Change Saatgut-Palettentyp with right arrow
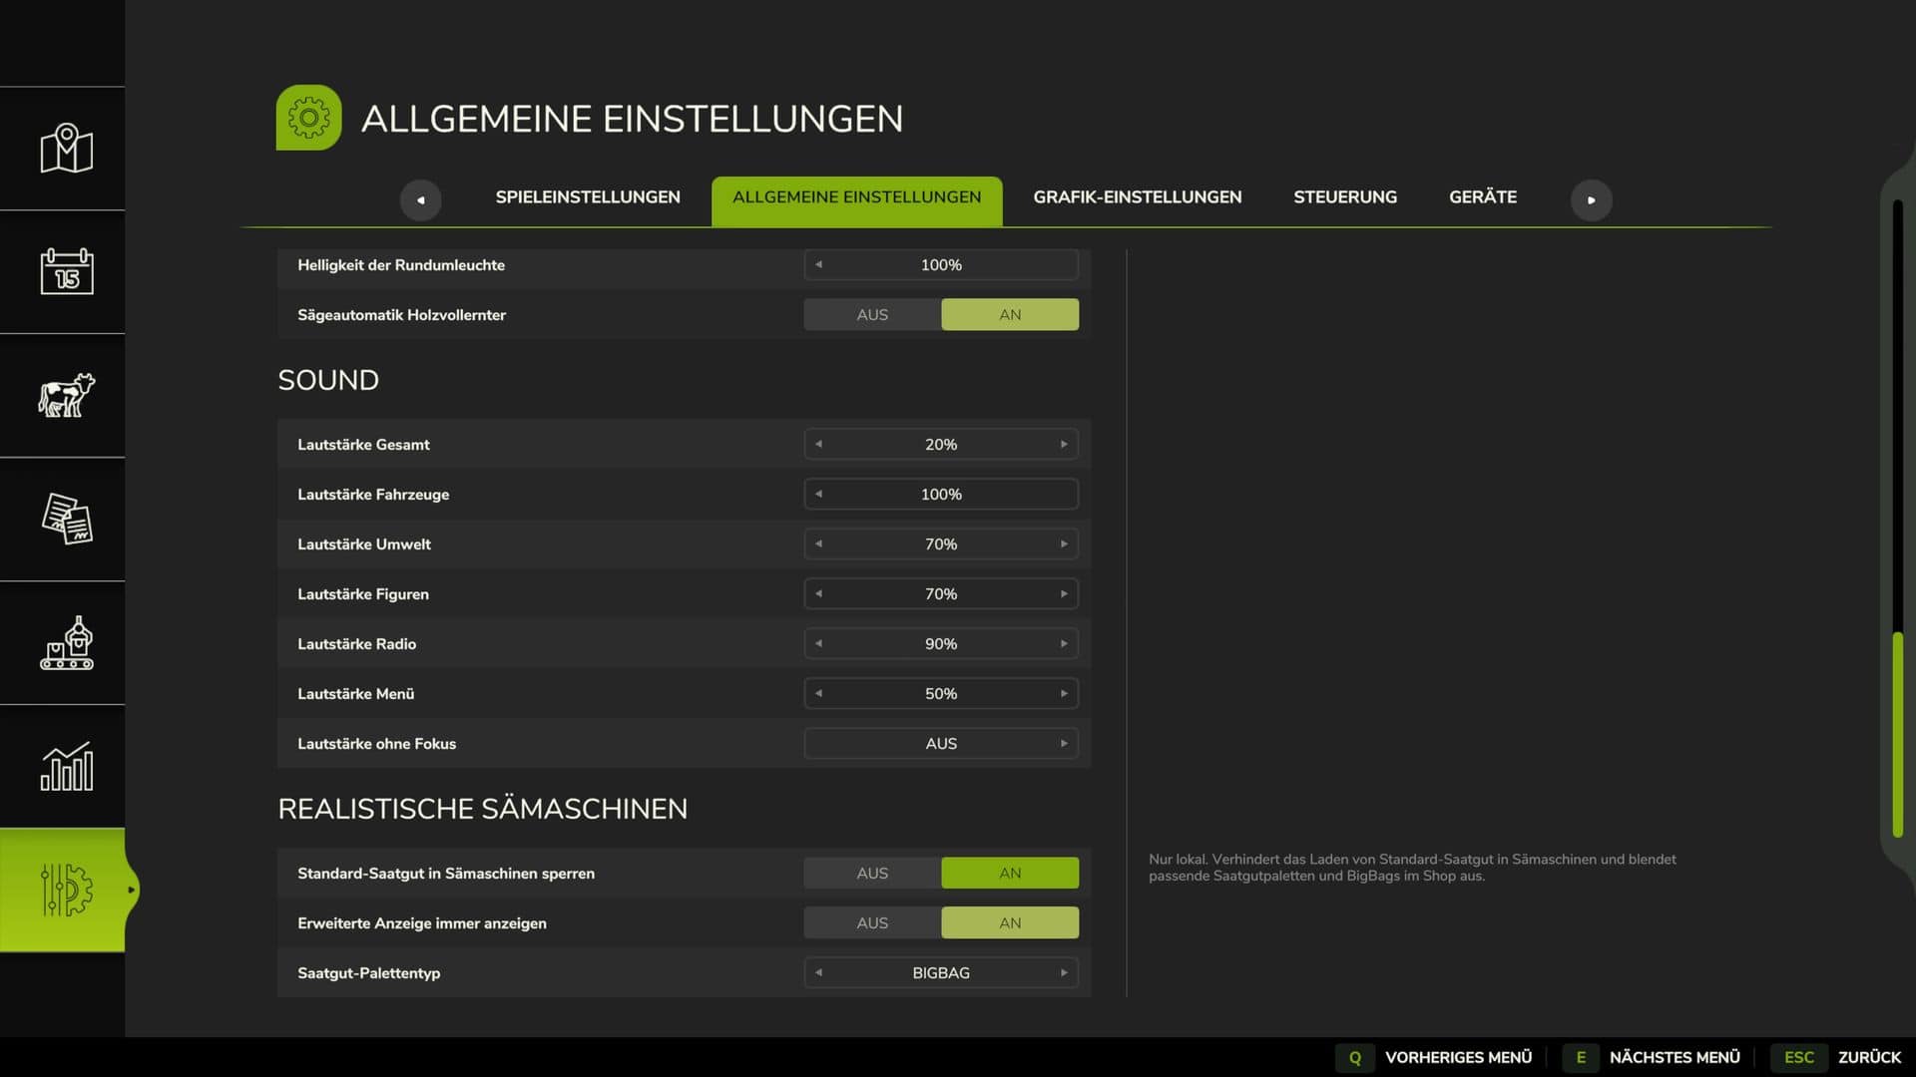The width and height of the screenshot is (1916, 1077). pos(1064,973)
